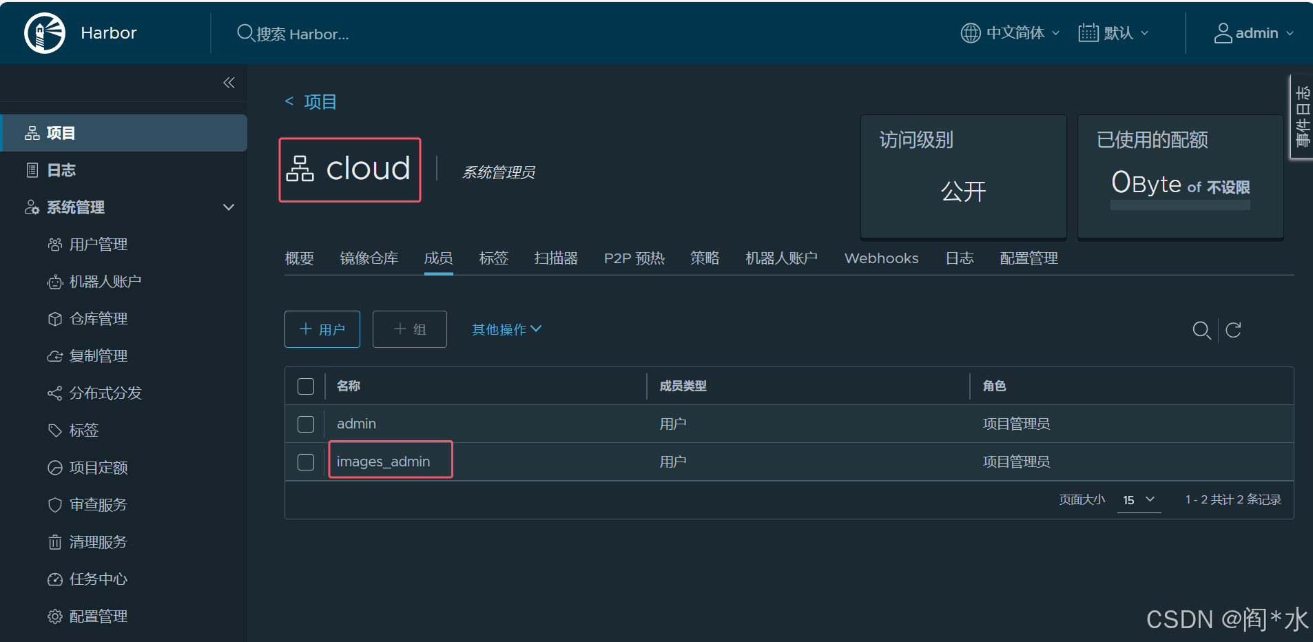Screen dimensions: 1313x642
Task: Refresh the member list
Action: pos(1234,330)
